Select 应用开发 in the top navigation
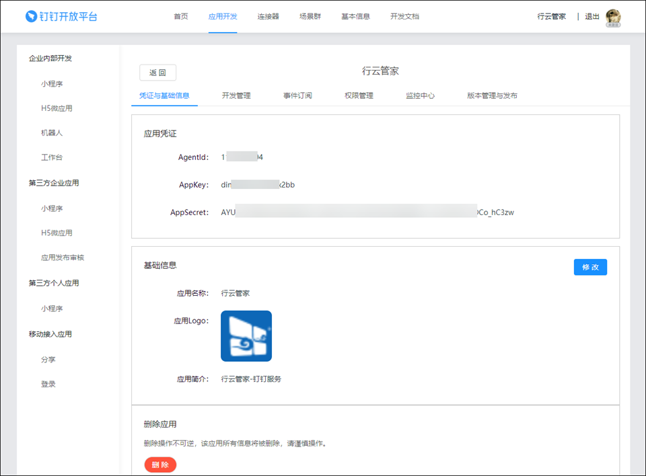Screen dimensions: 646x476 click(223, 16)
